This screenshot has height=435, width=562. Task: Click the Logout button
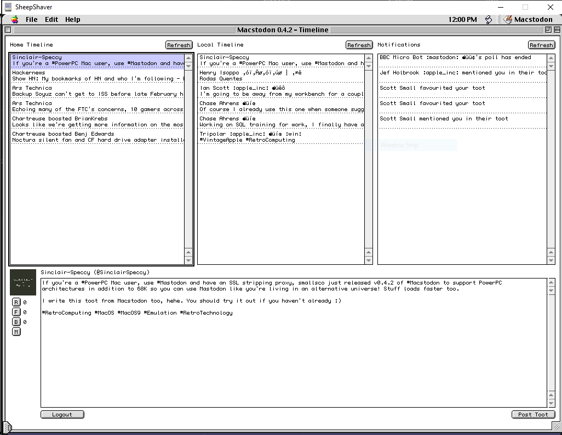pos(62,414)
